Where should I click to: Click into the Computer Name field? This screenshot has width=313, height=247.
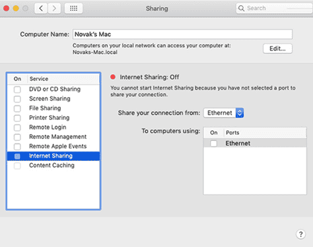(182, 34)
